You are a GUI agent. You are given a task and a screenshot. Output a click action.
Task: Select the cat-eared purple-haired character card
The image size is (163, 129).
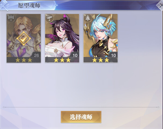[62, 38]
